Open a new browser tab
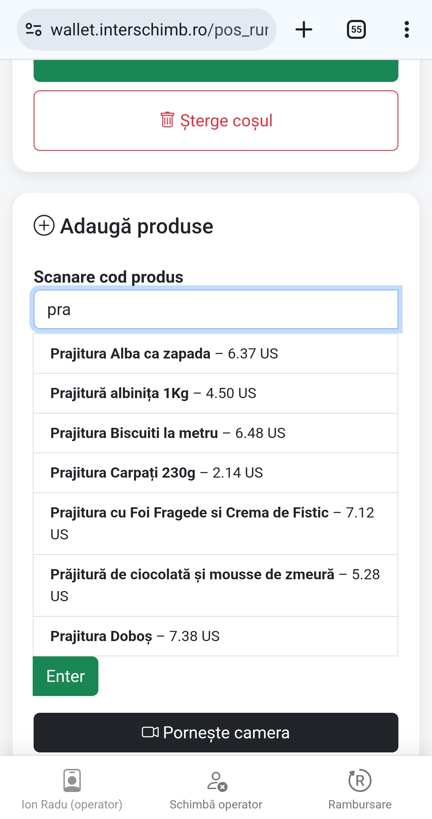 click(x=304, y=30)
